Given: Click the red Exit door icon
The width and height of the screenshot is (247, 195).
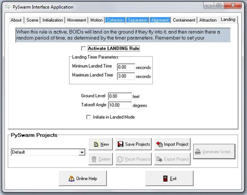Looking at the screenshot, I should click(165, 178).
